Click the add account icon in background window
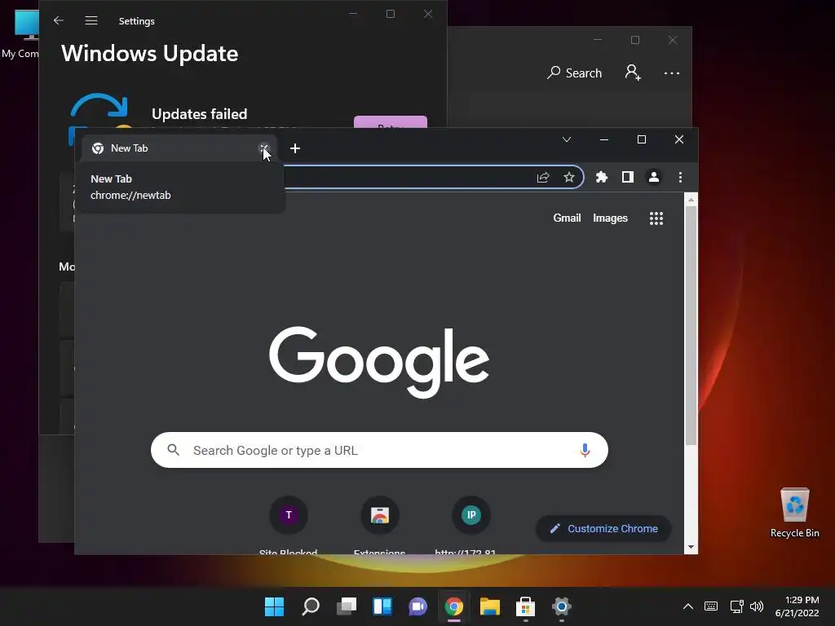The image size is (835, 626). (x=633, y=73)
